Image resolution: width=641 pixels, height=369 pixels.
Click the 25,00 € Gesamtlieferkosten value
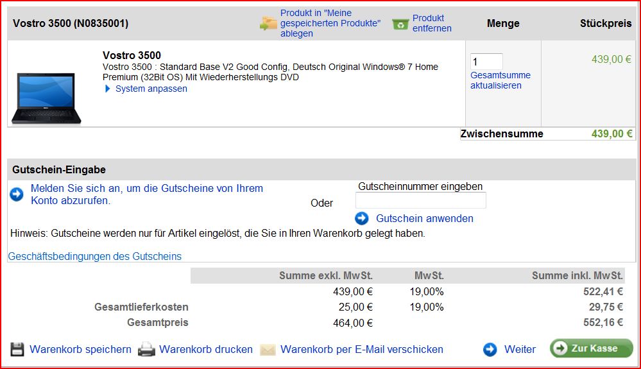355,307
